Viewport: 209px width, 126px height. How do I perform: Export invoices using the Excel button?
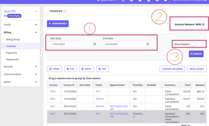tap(86, 69)
